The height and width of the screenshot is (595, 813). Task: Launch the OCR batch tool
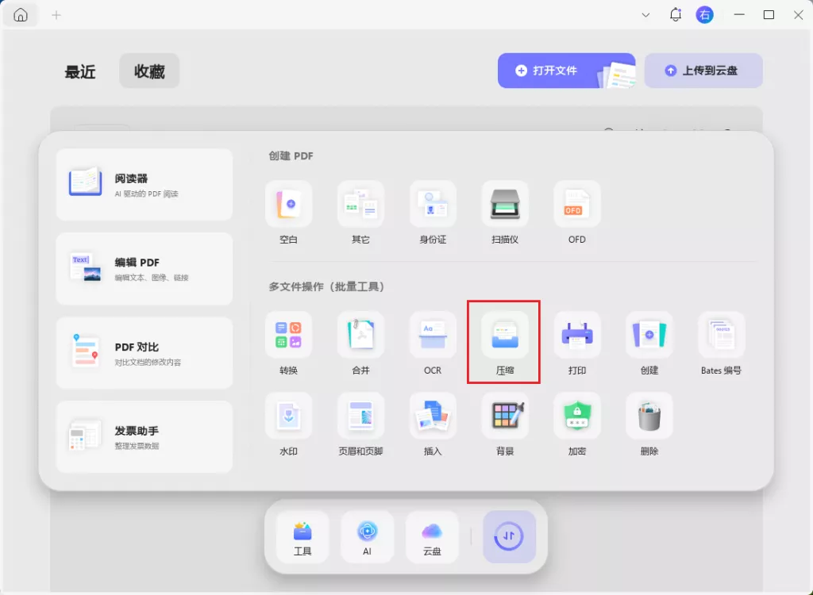[433, 336]
